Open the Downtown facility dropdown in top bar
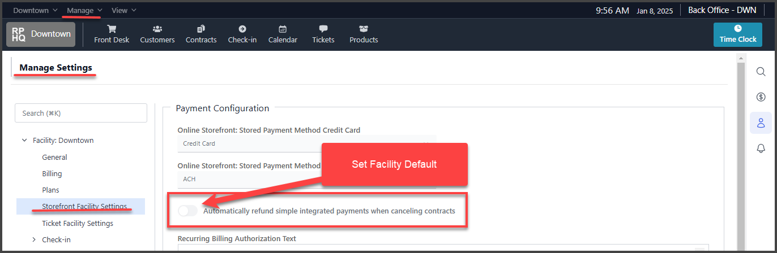777x253 pixels. 35,10
